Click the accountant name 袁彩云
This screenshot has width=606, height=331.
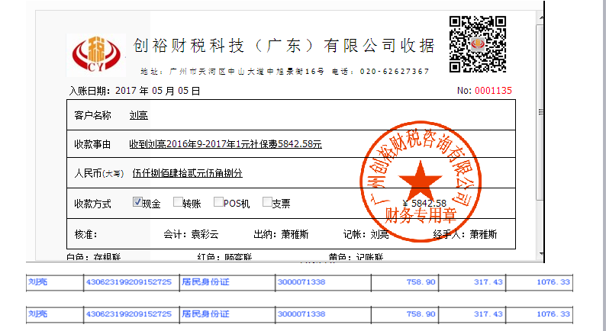(x=203, y=234)
